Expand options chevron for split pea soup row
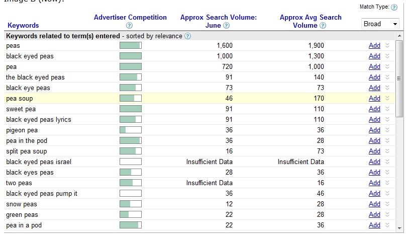 387,151
